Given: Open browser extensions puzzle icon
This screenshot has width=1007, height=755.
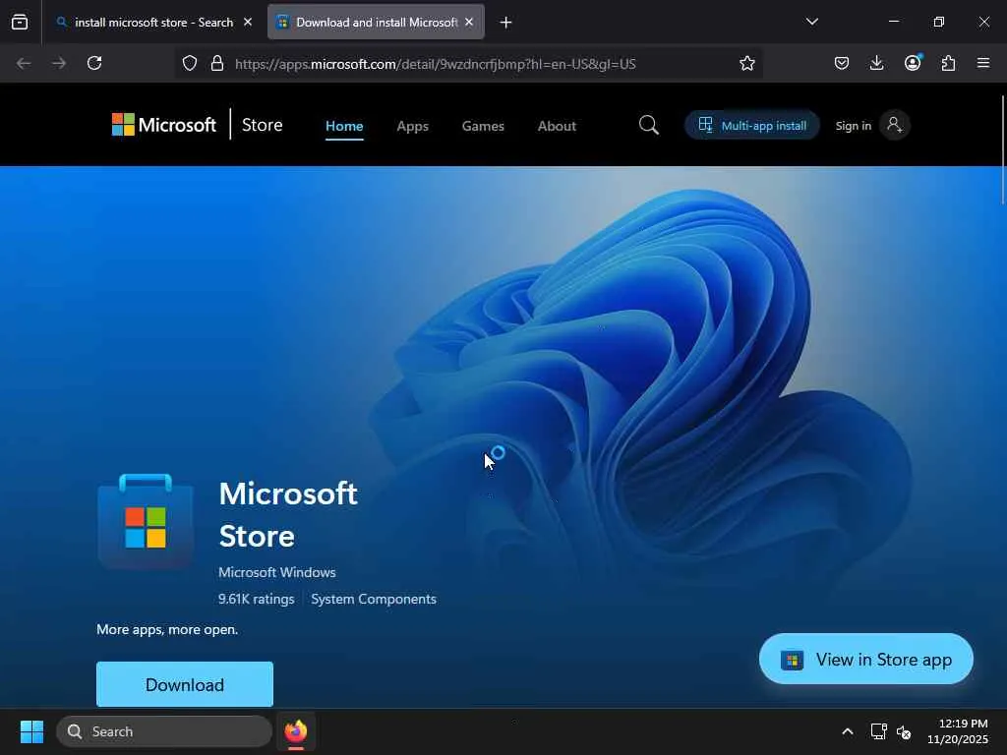Looking at the screenshot, I should 948,63.
